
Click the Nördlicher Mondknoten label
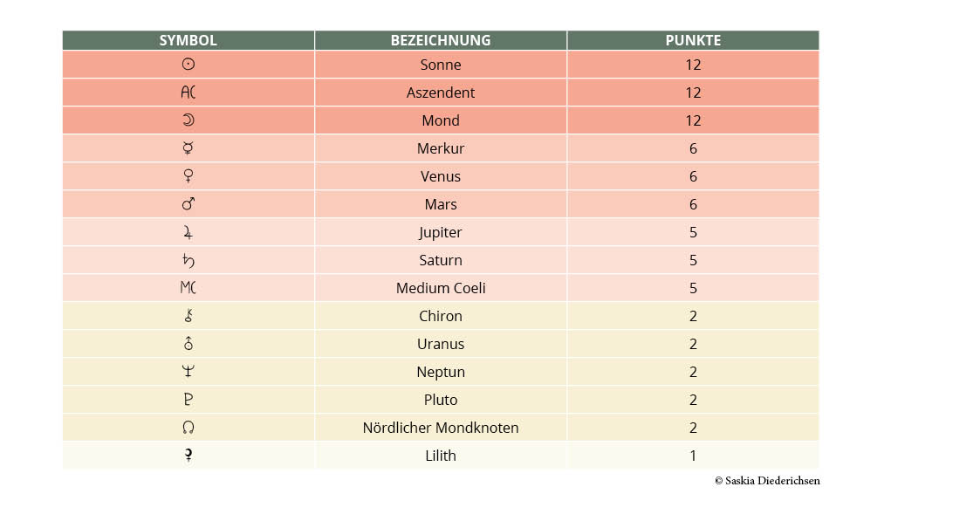[x=441, y=428]
